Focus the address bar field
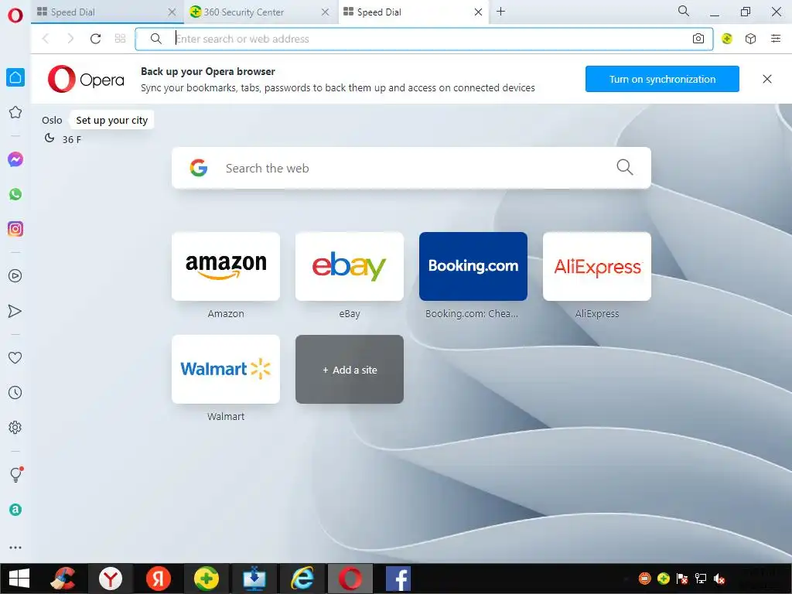The image size is (792, 594). pyautogui.click(x=425, y=39)
